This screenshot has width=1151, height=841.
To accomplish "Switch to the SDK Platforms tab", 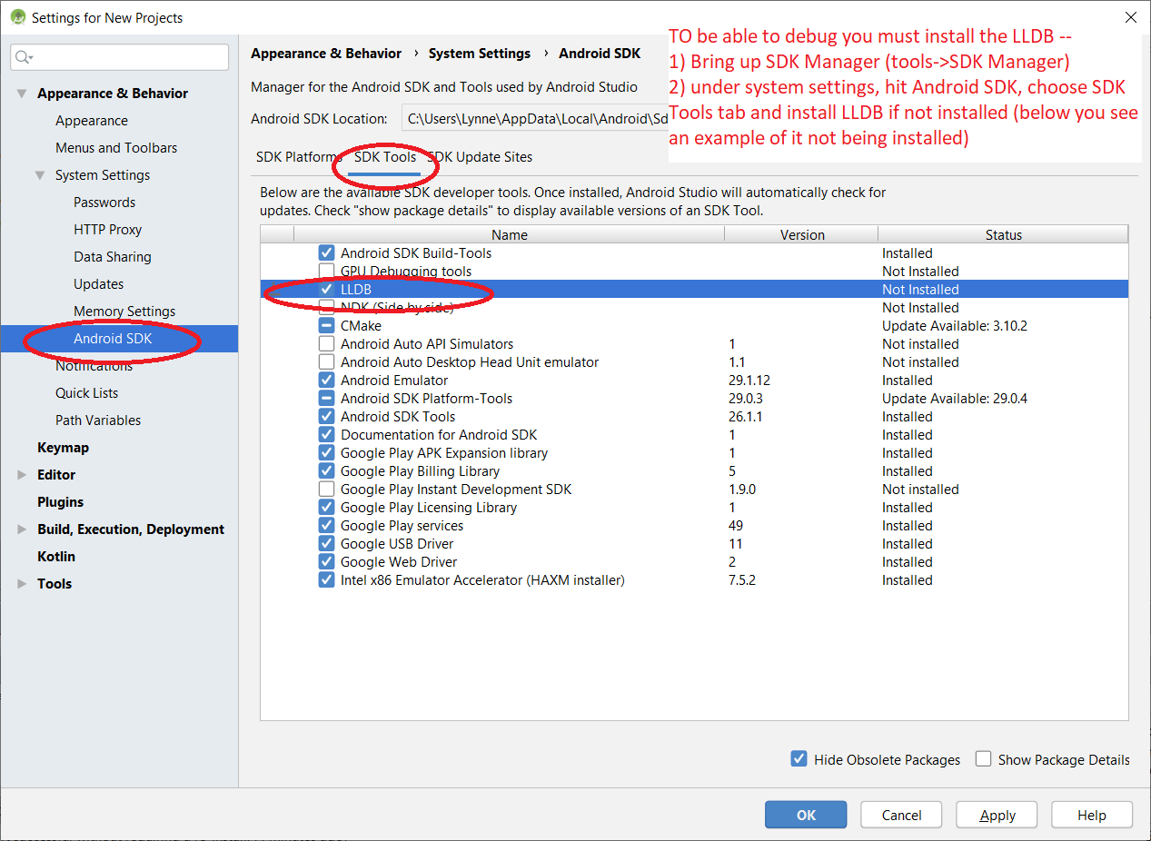I will point(296,157).
